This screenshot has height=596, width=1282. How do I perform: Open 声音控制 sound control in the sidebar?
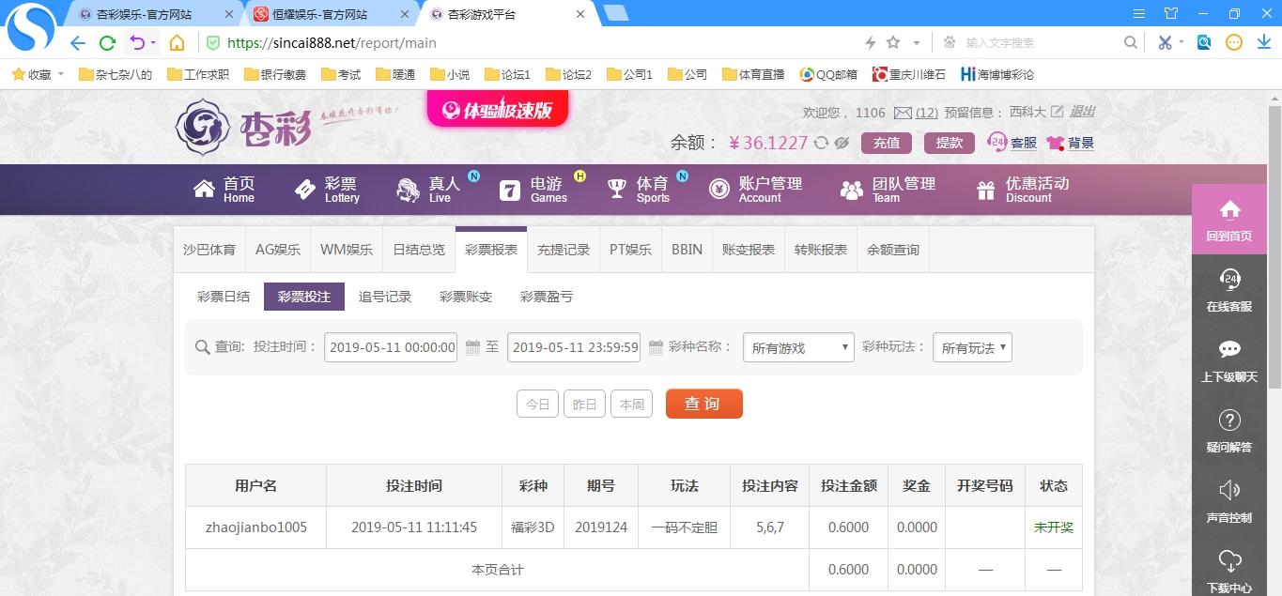tap(1229, 502)
